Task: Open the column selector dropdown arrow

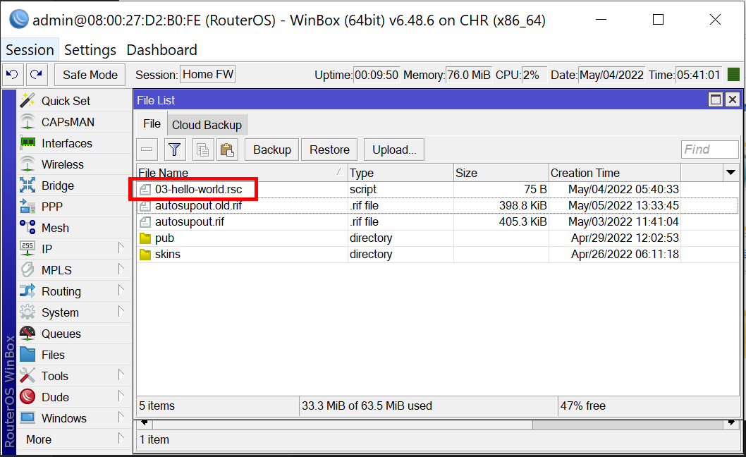Action: [730, 173]
